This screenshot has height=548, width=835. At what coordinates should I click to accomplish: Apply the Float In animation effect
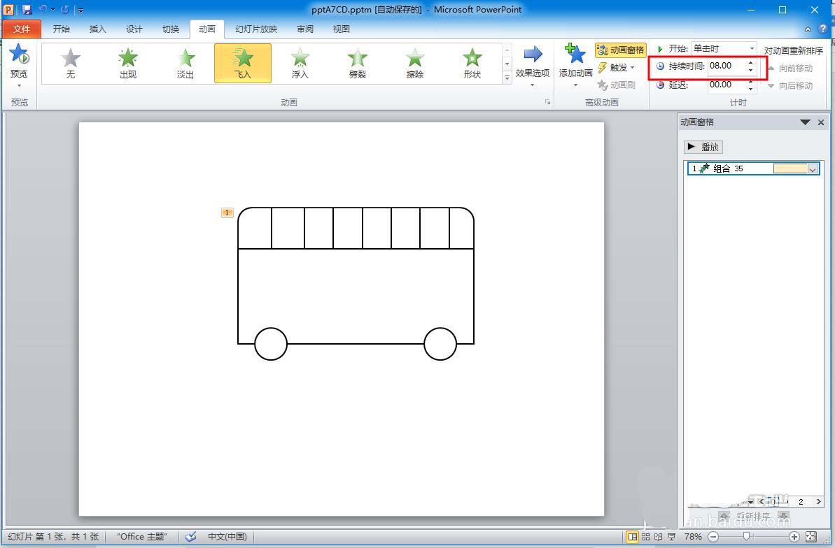click(300, 63)
